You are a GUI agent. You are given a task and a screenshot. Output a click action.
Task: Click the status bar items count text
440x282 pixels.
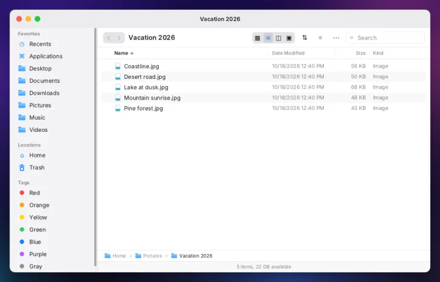click(264, 267)
